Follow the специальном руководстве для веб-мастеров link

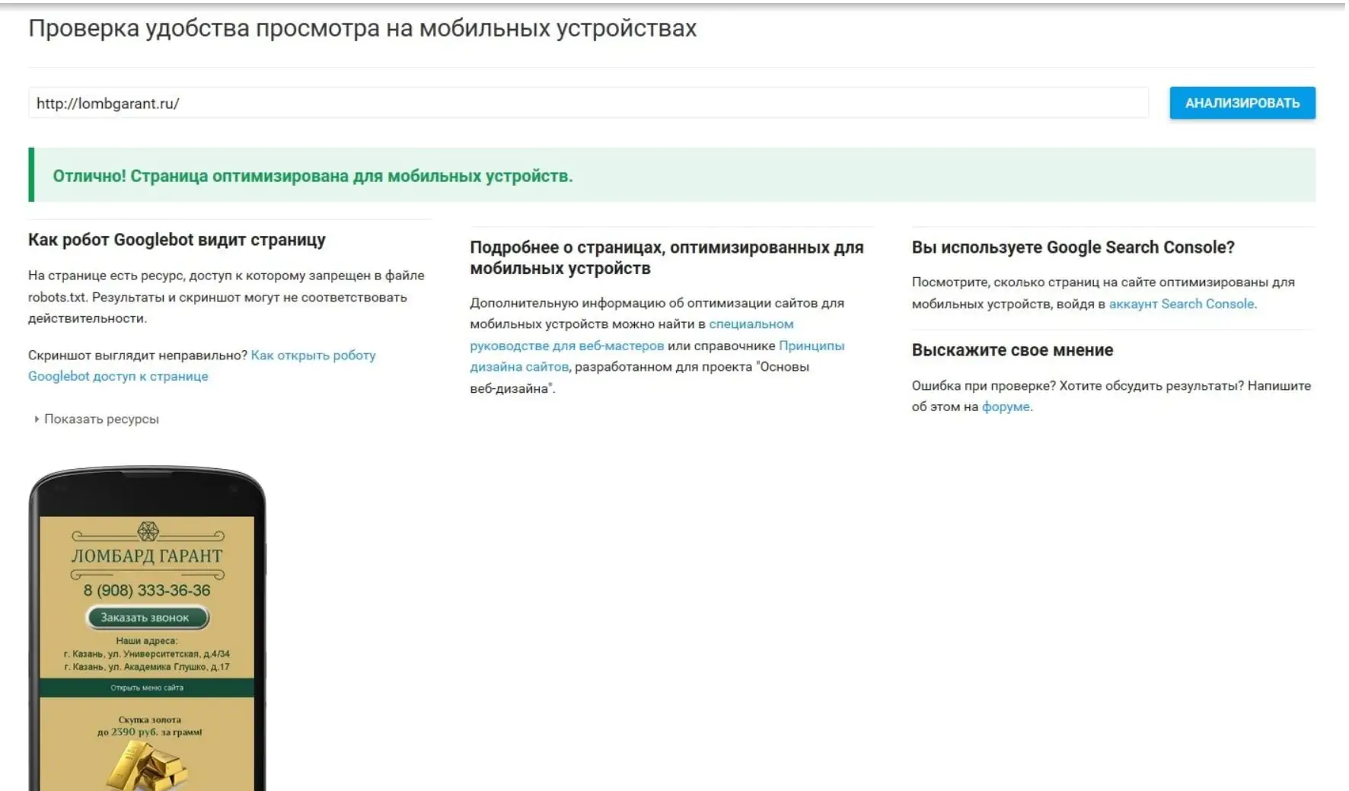631,335
